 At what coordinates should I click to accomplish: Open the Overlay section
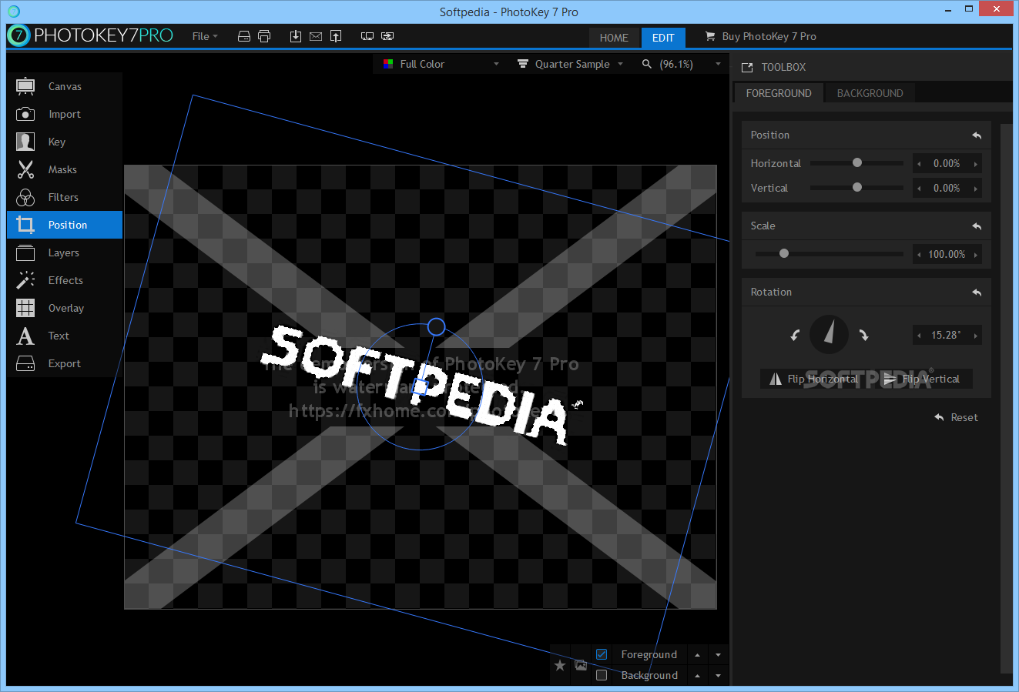[x=65, y=308]
